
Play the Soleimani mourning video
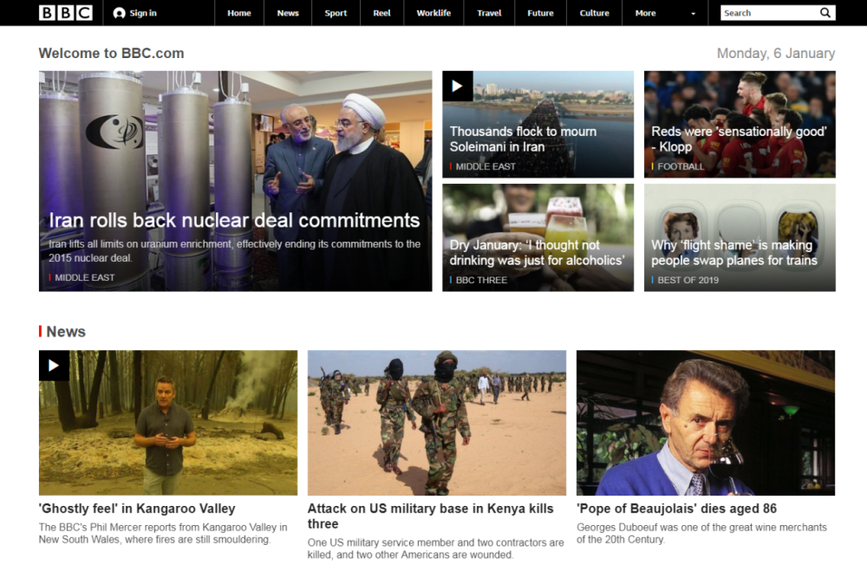point(457,86)
